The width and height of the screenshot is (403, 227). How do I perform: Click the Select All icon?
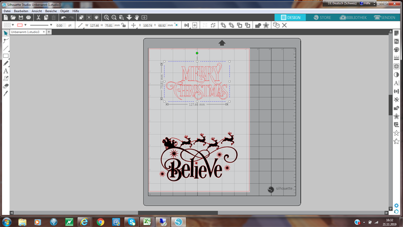[x=81, y=18]
